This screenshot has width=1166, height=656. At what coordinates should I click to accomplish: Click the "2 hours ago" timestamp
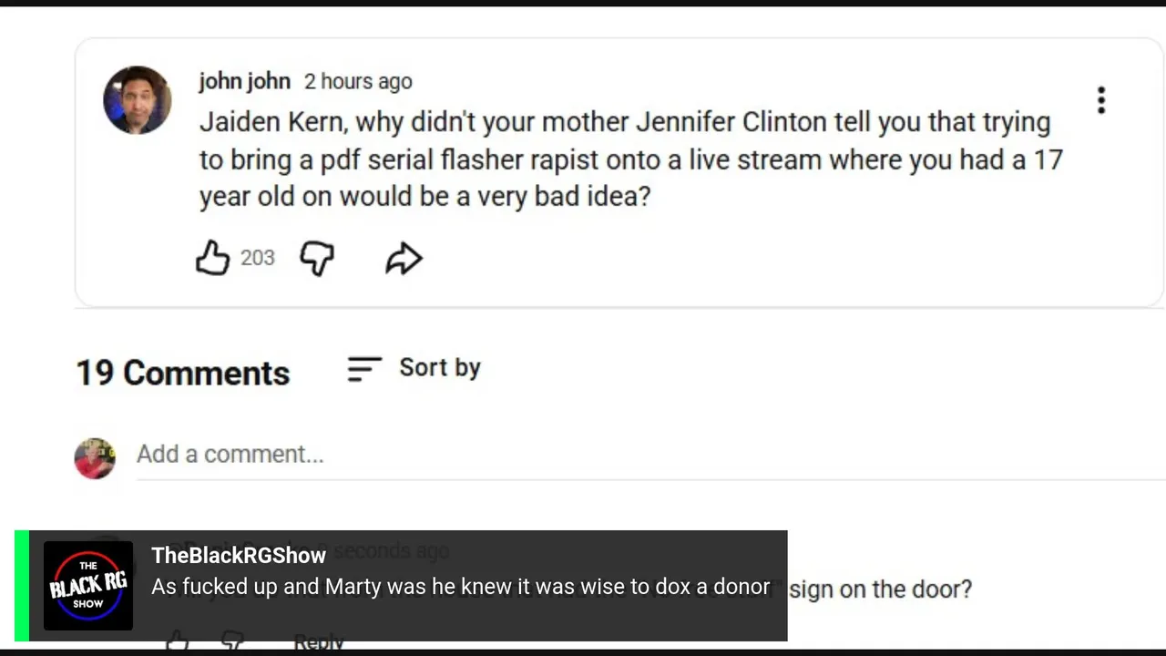pyautogui.click(x=358, y=82)
